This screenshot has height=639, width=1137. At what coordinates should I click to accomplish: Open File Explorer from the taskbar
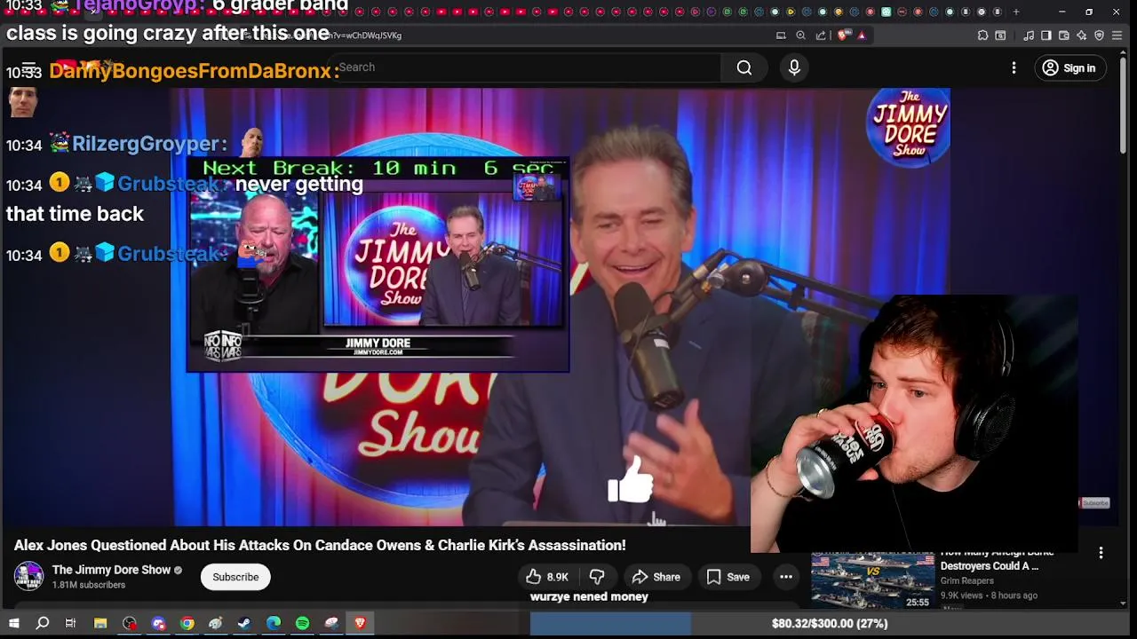[x=100, y=623]
